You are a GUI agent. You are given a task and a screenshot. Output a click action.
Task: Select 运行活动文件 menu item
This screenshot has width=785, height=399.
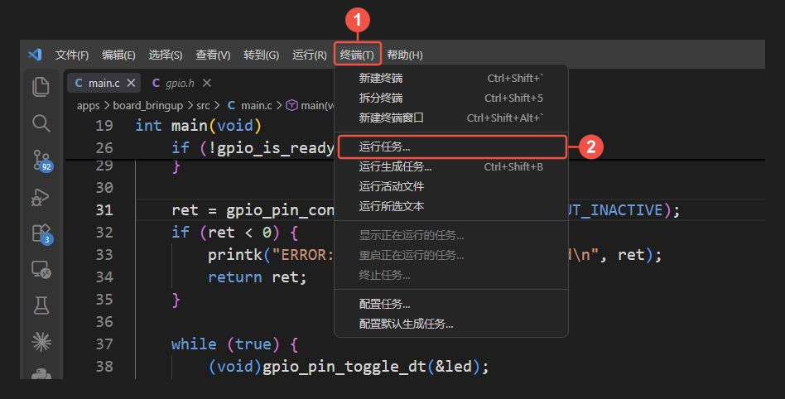click(x=451, y=186)
